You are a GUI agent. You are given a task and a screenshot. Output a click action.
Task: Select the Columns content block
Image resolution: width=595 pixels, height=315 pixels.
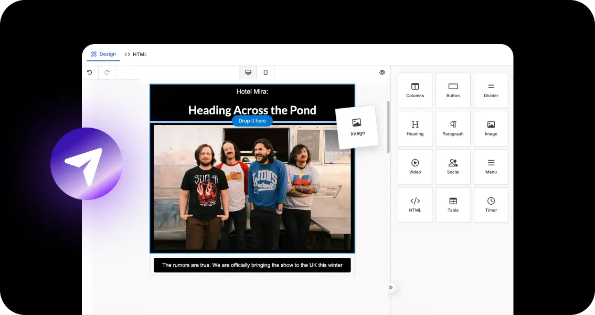tap(415, 90)
